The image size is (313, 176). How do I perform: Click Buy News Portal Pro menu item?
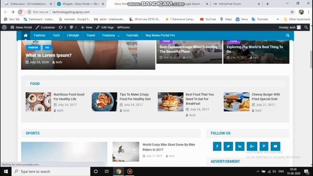(x=160, y=35)
